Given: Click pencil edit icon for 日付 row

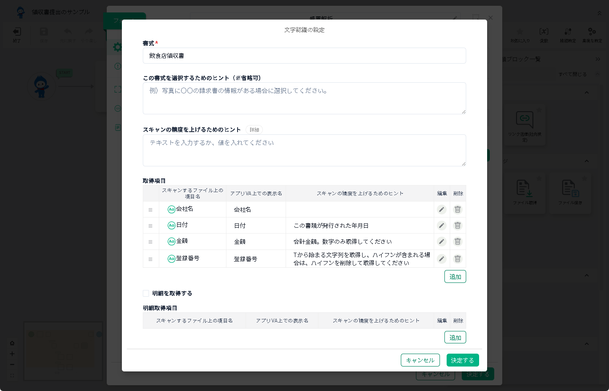Looking at the screenshot, I should pyautogui.click(x=441, y=226).
